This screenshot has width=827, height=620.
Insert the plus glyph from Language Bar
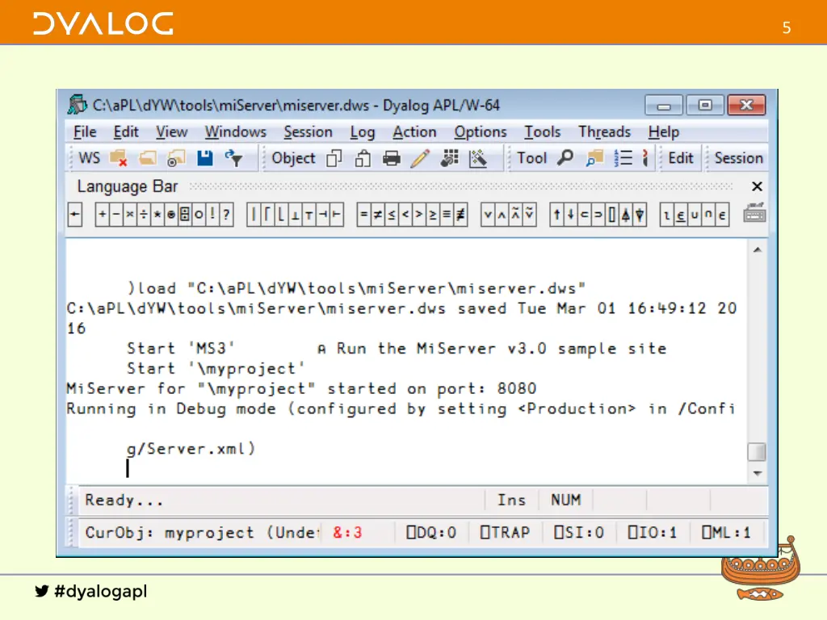(x=103, y=215)
